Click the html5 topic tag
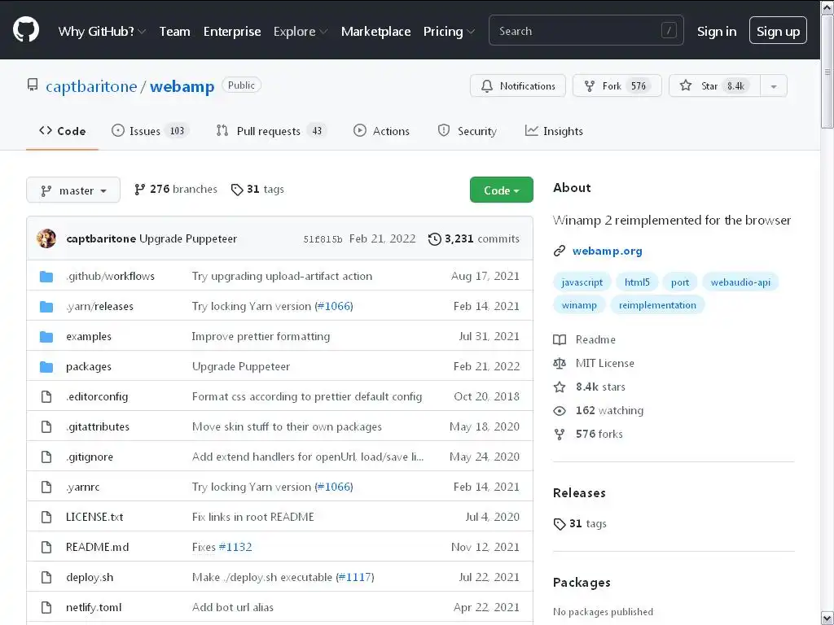Image resolution: width=834 pixels, height=625 pixels. pyautogui.click(x=637, y=282)
